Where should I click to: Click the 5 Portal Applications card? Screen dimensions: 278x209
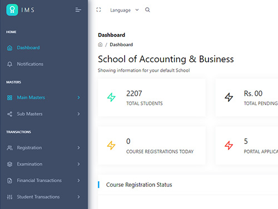click(x=247, y=146)
